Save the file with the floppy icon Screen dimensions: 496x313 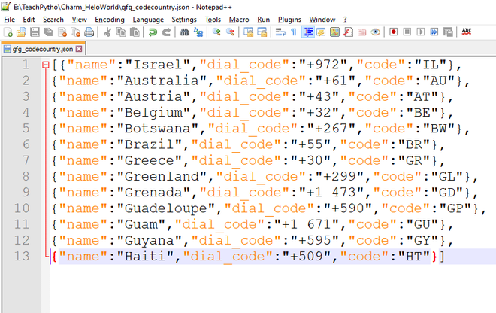click(35, 32)
